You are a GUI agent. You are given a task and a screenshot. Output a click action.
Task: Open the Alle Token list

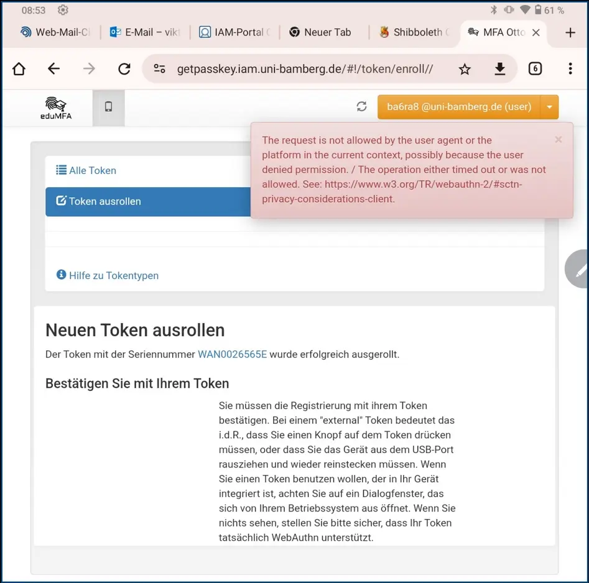coord(86,170)
